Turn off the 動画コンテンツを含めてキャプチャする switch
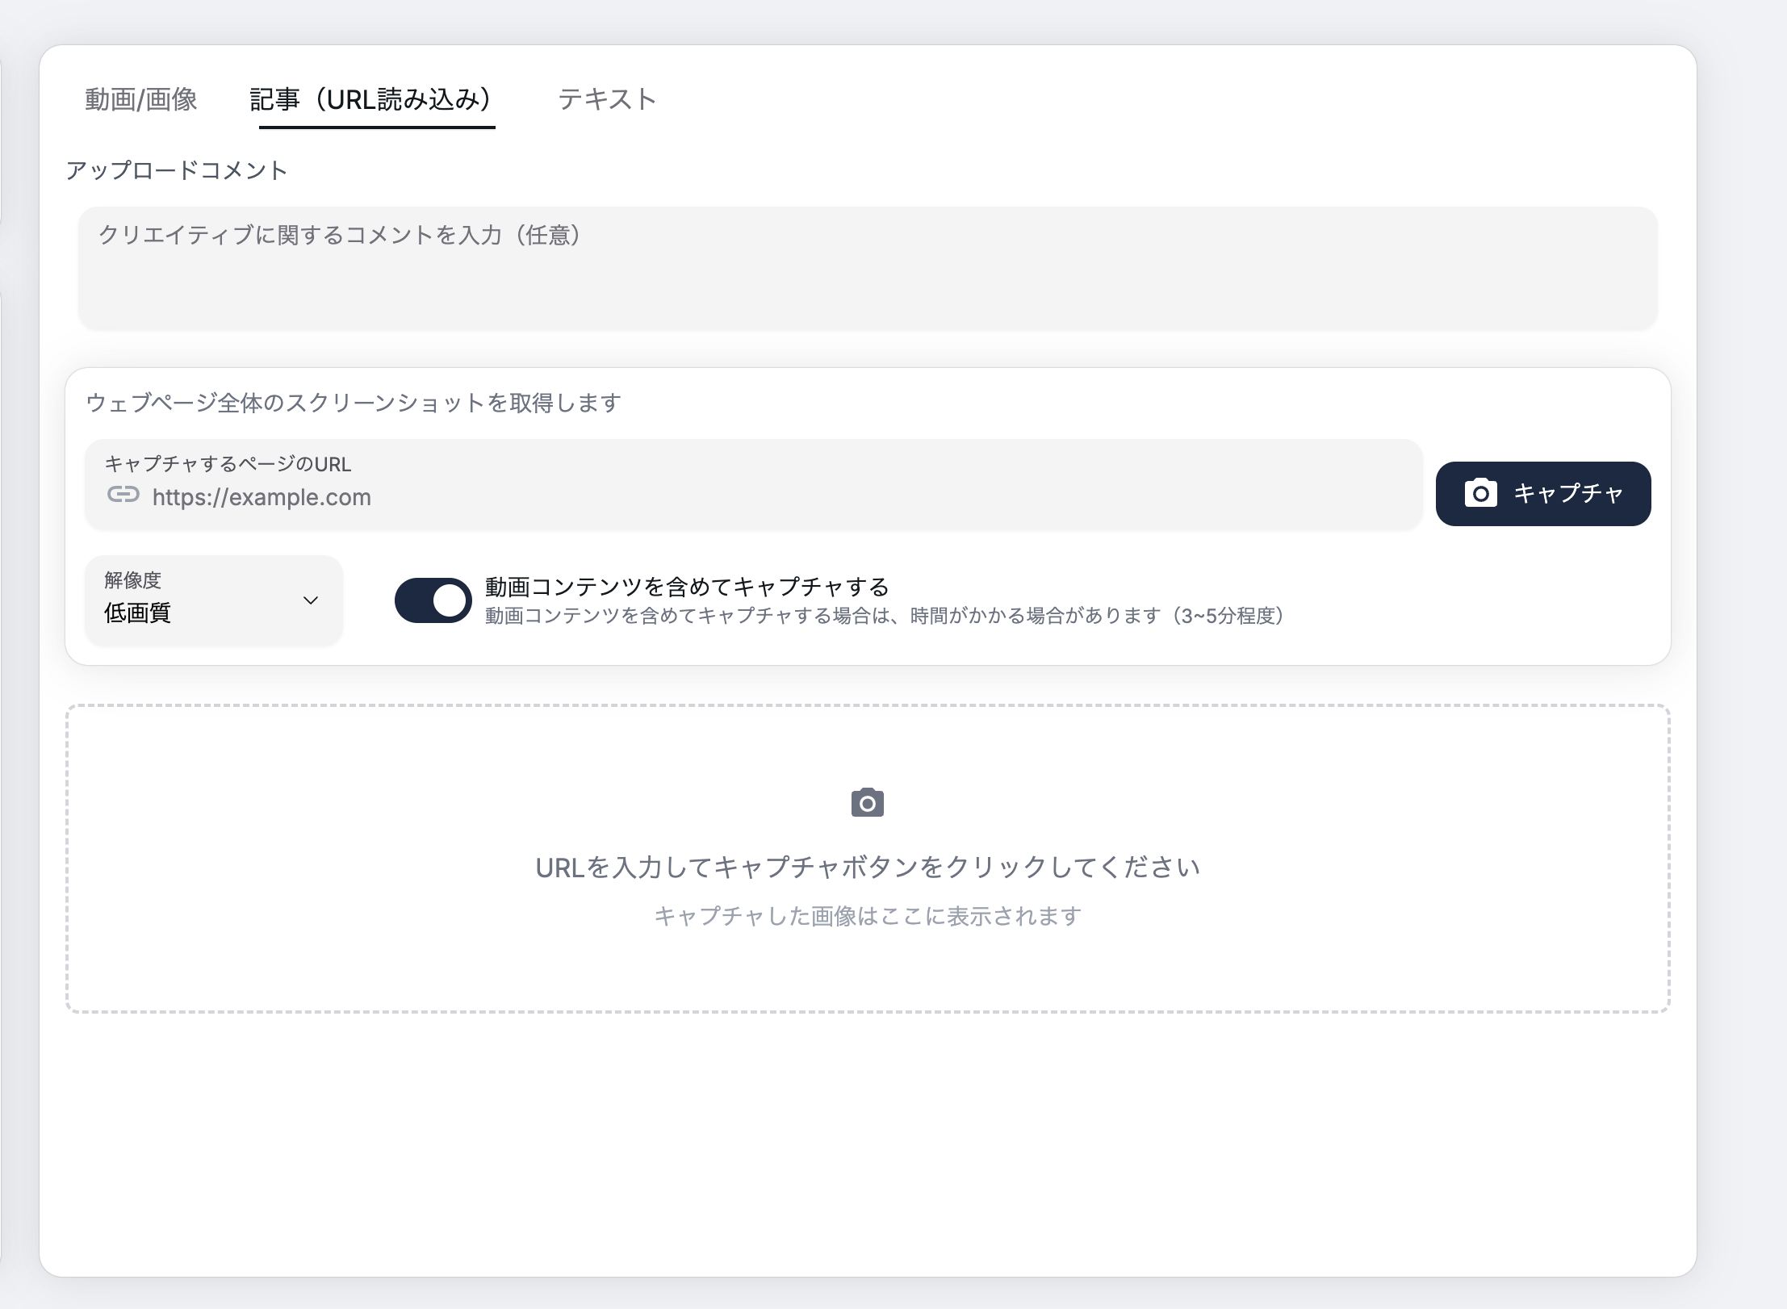The image size is (1787, 1309). point(433,600)
